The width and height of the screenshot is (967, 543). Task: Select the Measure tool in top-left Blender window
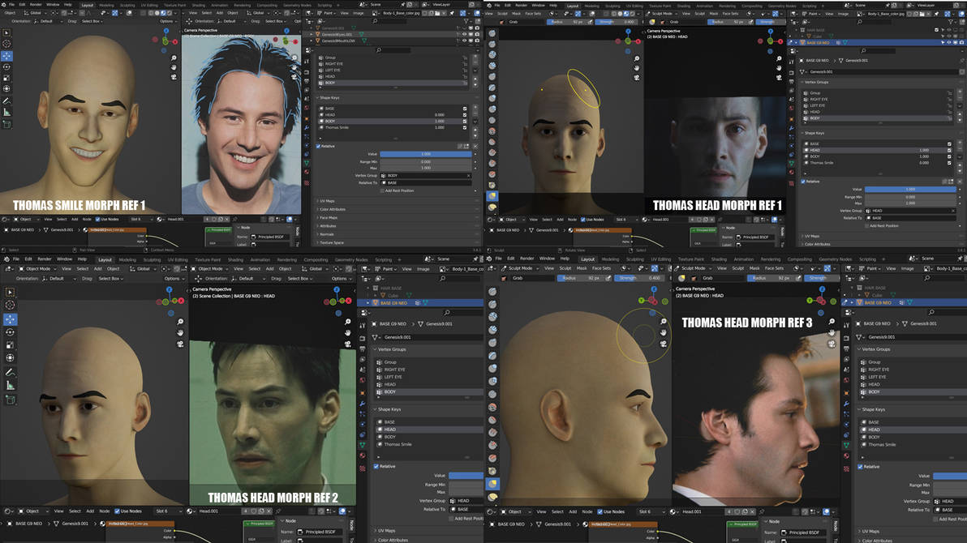click(6, 112)
